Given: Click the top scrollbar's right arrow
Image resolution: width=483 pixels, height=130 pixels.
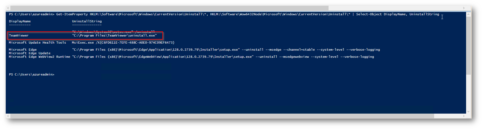Looking at the screenshot, I should tap(464, 8).
